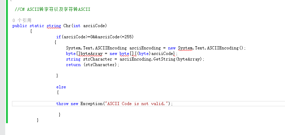Click the 'throw' keyword
This screenshot has height=135, width=285.
click(x=62, y=104)
